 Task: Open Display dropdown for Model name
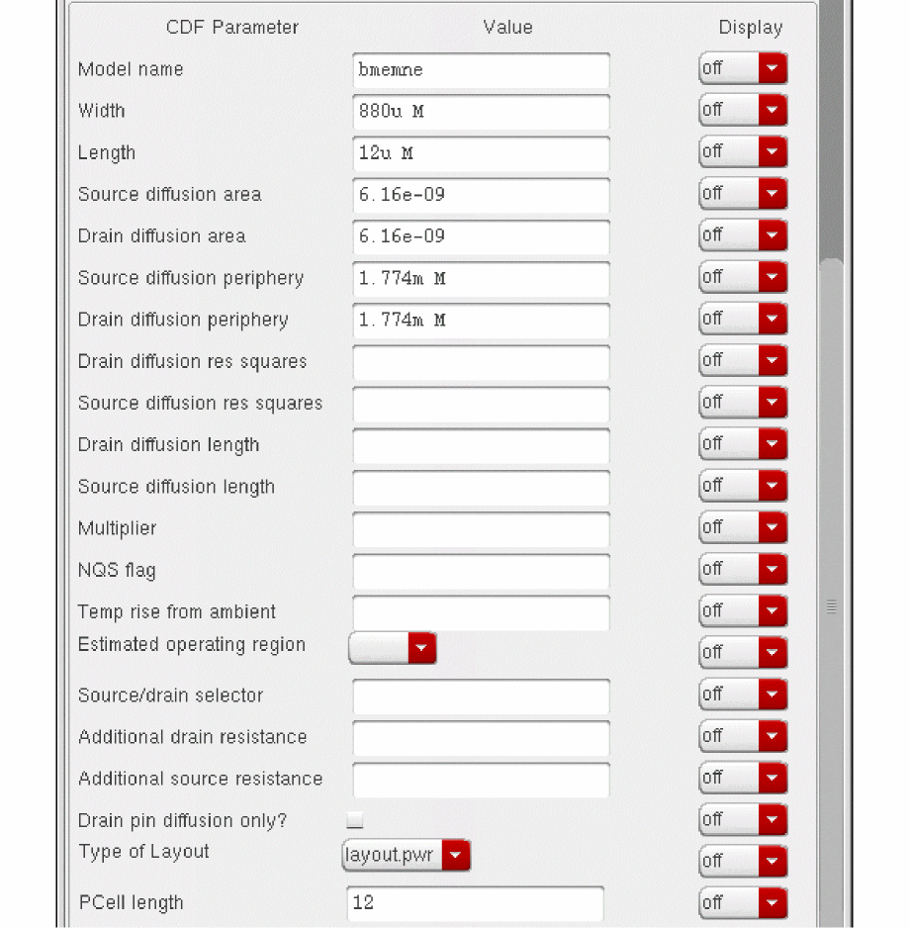743,69
